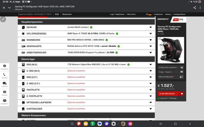Open the Android app drawer grid icon

point(72,124)
